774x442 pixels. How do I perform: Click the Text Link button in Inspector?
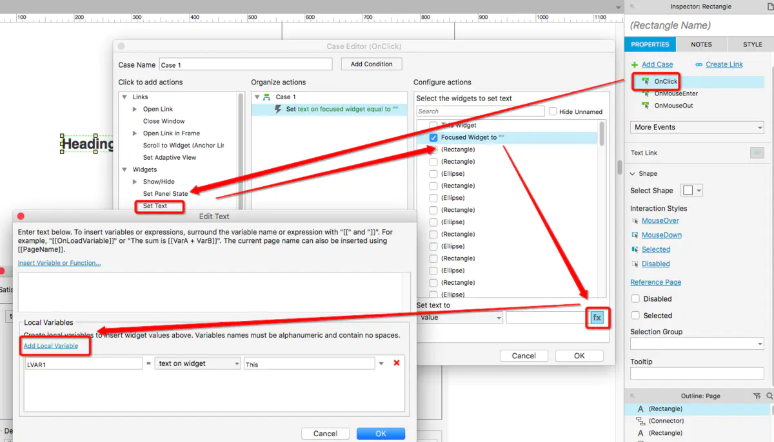(757, 153)
